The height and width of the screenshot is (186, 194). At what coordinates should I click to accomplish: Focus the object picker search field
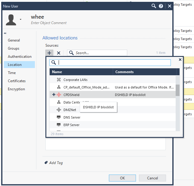[114, 62]
